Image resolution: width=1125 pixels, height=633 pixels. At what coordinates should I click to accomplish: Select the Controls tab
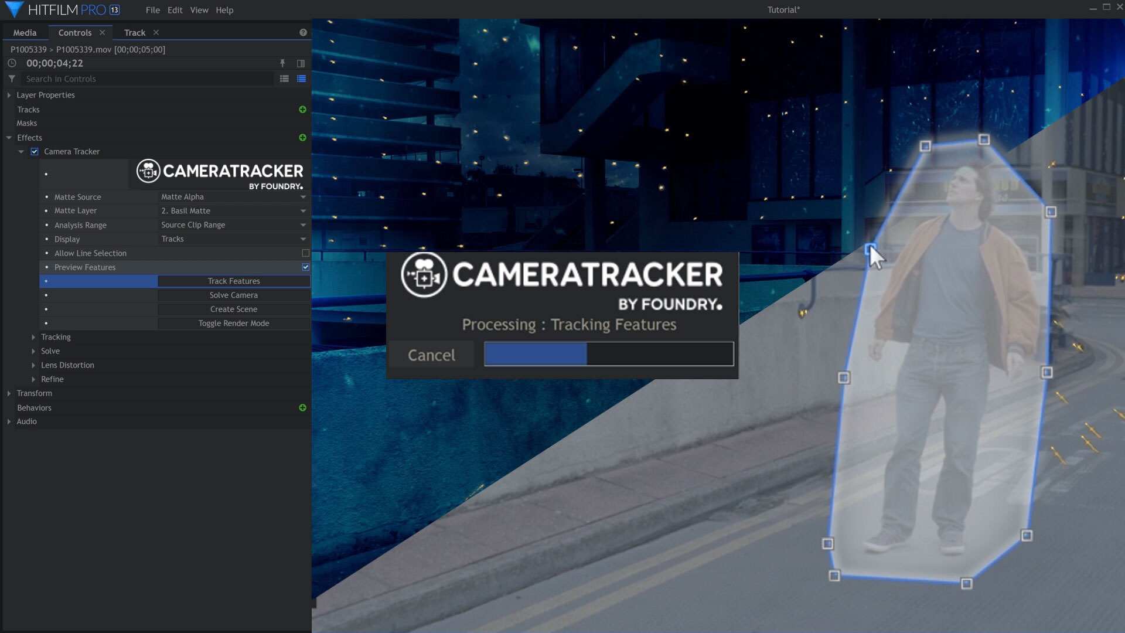click(x=75, y=33)
